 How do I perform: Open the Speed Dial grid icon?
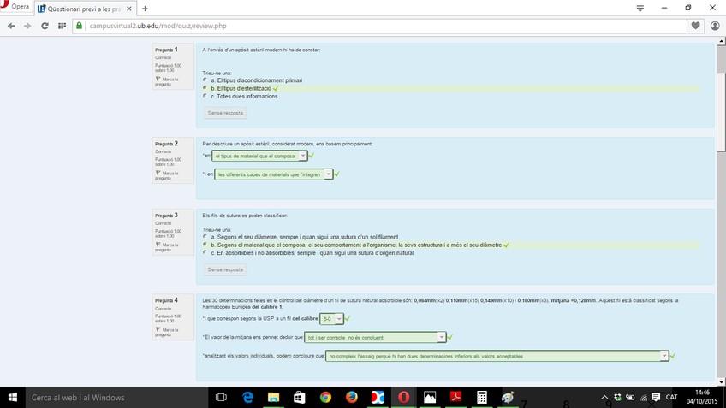point(62,26)
